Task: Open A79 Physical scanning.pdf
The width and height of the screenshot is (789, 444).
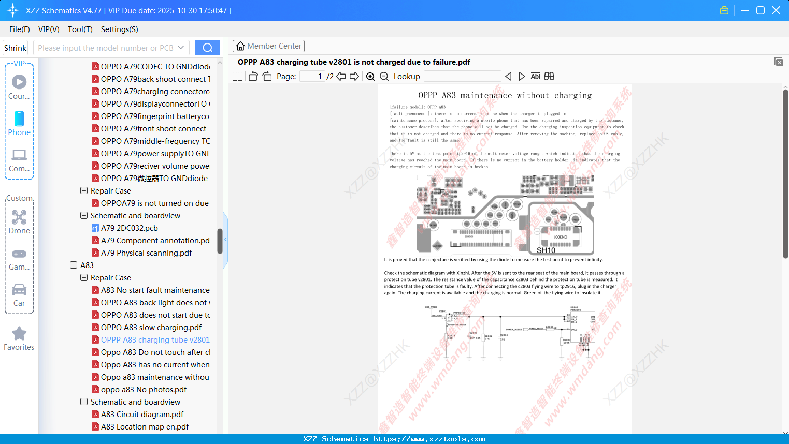Action: coord(141,253)
